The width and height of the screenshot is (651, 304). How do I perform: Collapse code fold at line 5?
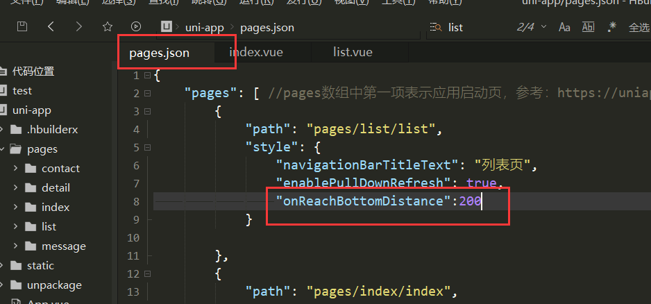(x=147, y=147)
